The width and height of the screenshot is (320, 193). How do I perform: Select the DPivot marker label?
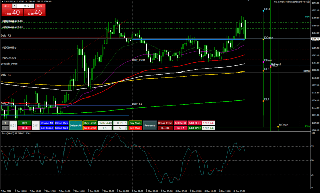coord(268,60)
